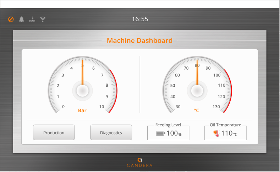Open the alarm bell notifications icon
The width and height of the screenshot is (280, 172).
(21, 19)
